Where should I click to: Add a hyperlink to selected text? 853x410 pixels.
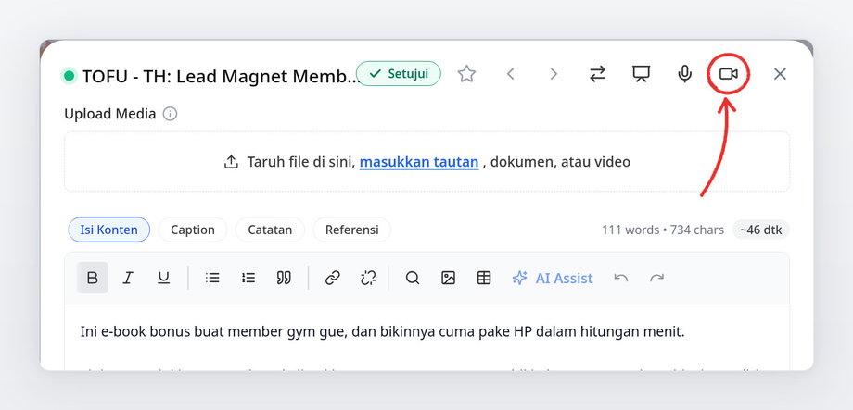[332, 278]
